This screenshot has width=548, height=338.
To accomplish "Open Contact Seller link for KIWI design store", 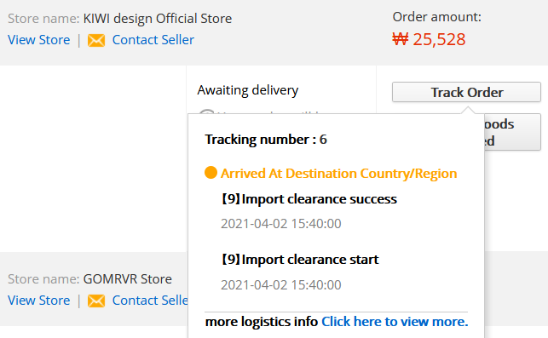I will pyautogui.click(x=153, y=40).
